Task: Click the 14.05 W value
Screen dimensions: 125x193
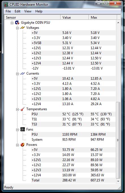Action: (68, 155)
